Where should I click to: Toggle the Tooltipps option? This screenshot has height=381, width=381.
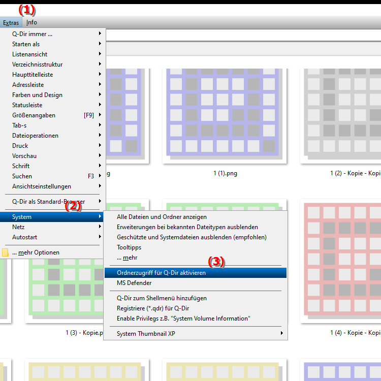129,247
